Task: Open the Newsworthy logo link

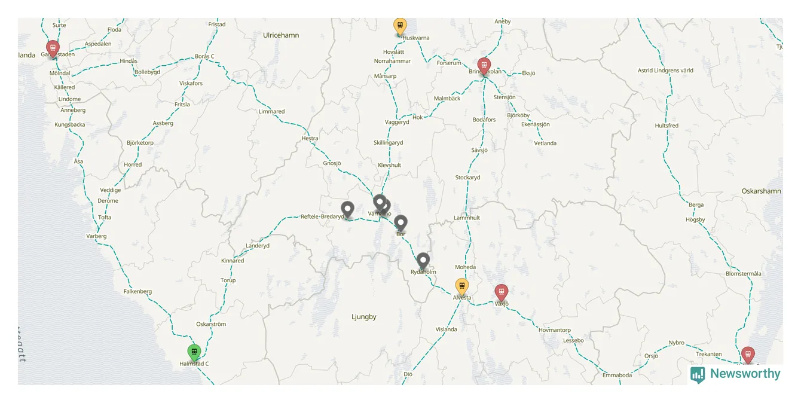Action: click(735, 374)
